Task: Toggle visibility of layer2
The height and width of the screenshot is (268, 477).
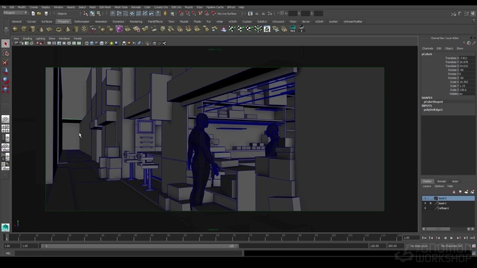Action: point(425,198)
